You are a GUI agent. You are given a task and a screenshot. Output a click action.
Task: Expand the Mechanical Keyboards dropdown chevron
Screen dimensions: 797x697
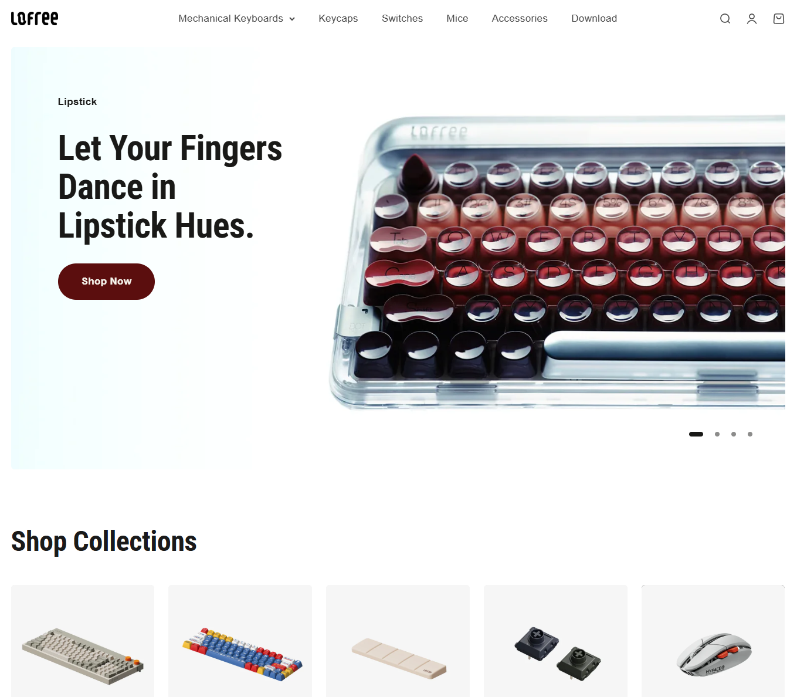(292, 19)
